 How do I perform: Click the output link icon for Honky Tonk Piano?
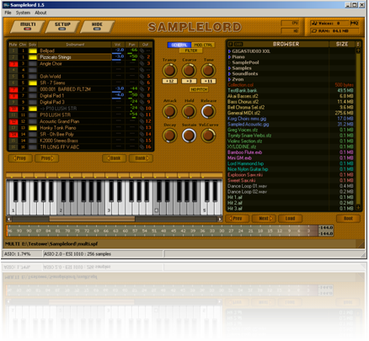pyautogui.click(x=142, y=128)
